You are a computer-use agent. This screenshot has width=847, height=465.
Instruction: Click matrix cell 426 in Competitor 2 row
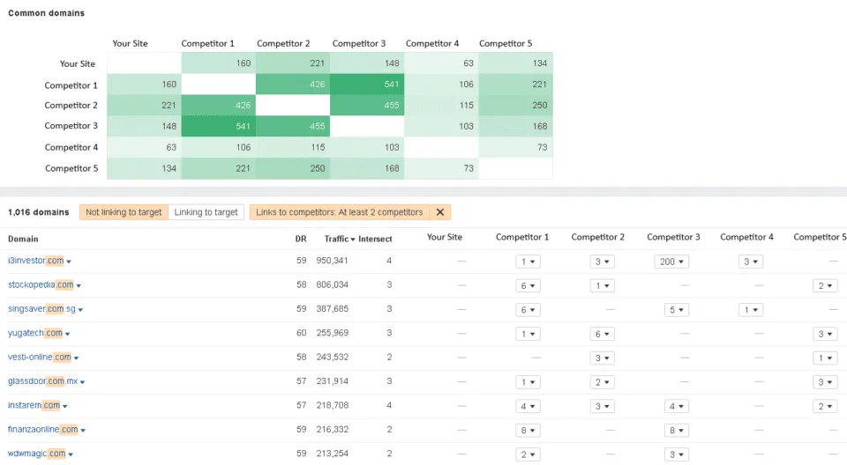pyautogui.click(x=218, y=105)
